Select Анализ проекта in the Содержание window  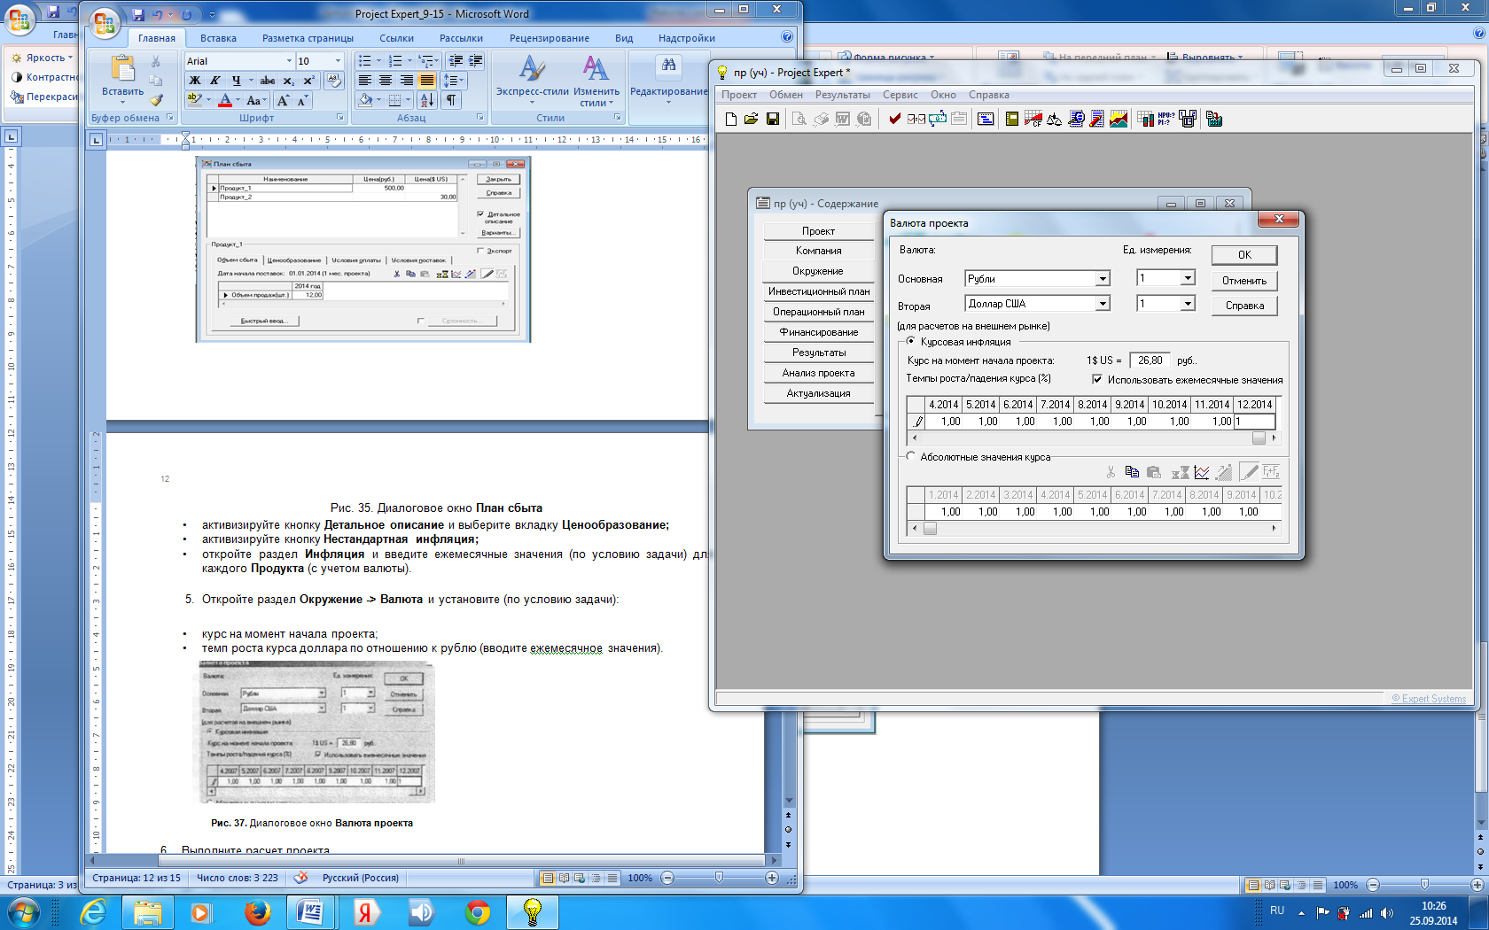tap(819, 373)
